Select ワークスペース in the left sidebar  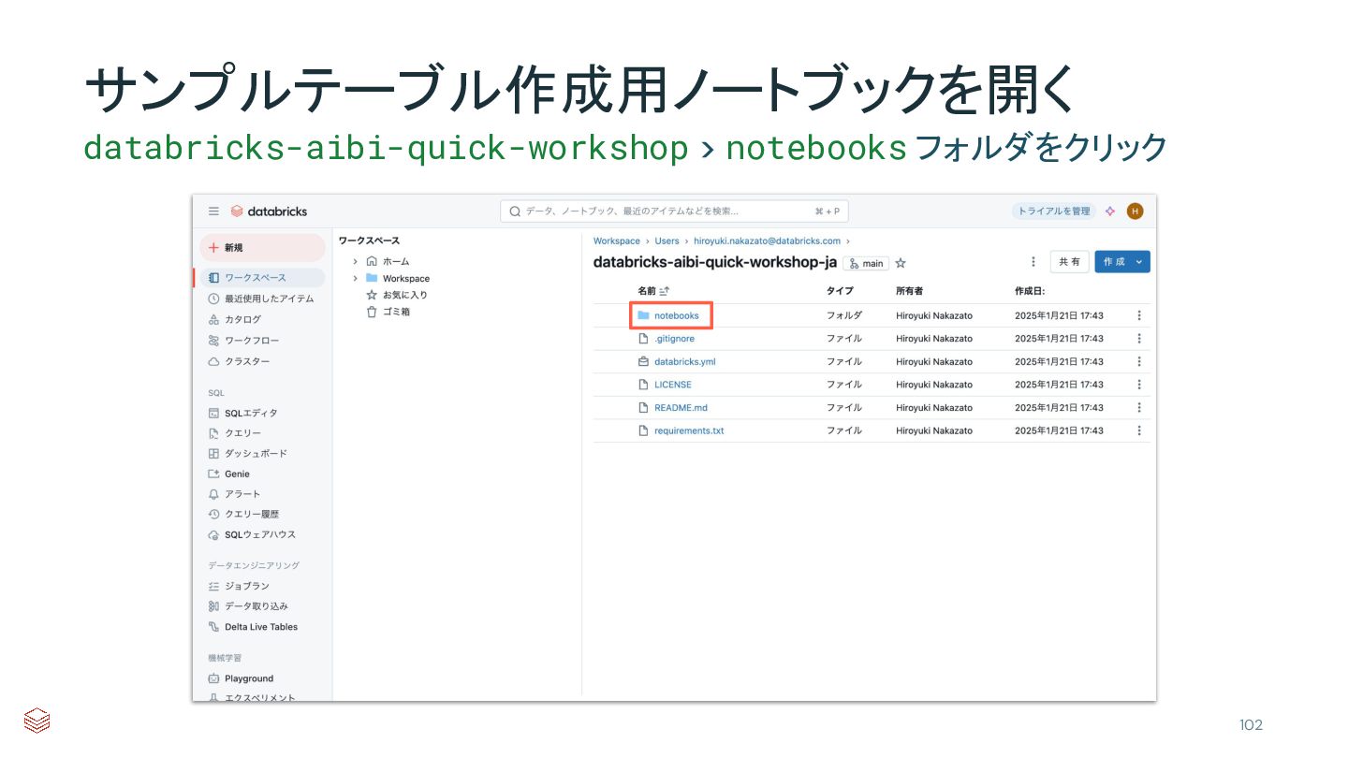click(x=262, y=278)
